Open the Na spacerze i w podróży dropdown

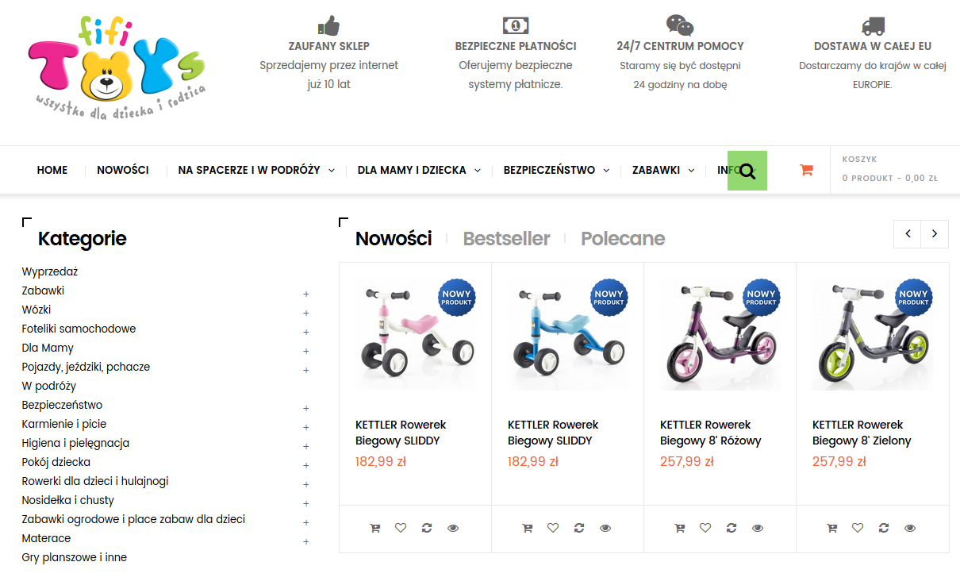coord(255,170)
